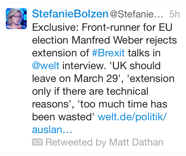Open the truncated @Stefanie… handle
Image resolution: width=186 pixels, height=156 pixels.
[136, 14]
